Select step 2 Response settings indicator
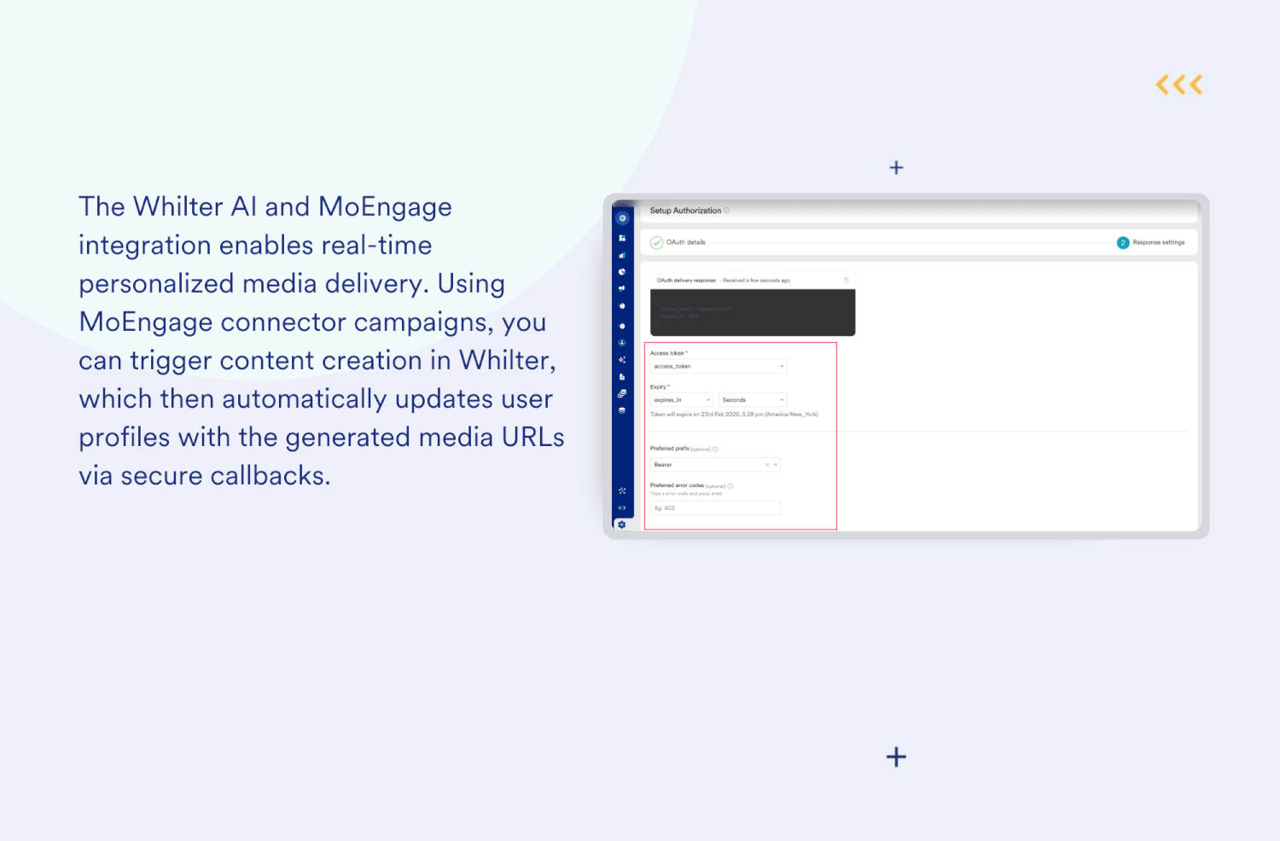 click(x=1123, y=242)
